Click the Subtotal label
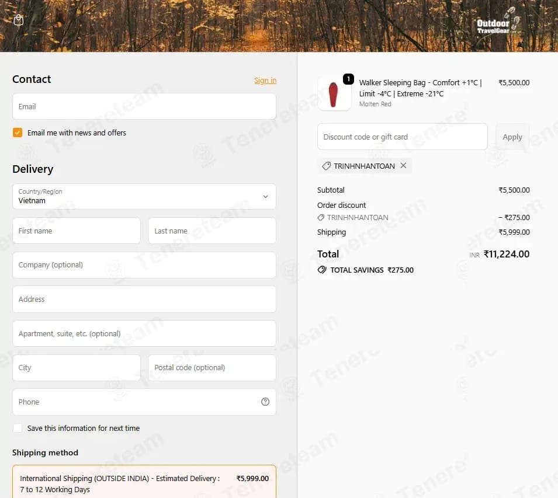 click(331, 190)
